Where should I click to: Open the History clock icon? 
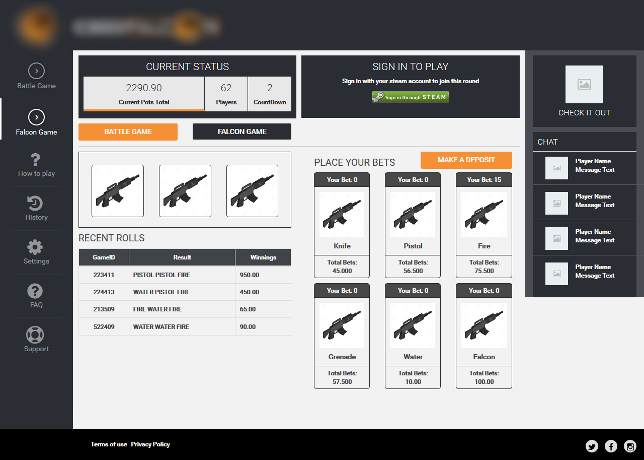click(x=35, y=204)
